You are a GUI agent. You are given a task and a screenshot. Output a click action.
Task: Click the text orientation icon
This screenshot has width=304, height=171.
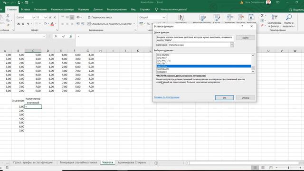pyautogui.click(x=78, y=17)
